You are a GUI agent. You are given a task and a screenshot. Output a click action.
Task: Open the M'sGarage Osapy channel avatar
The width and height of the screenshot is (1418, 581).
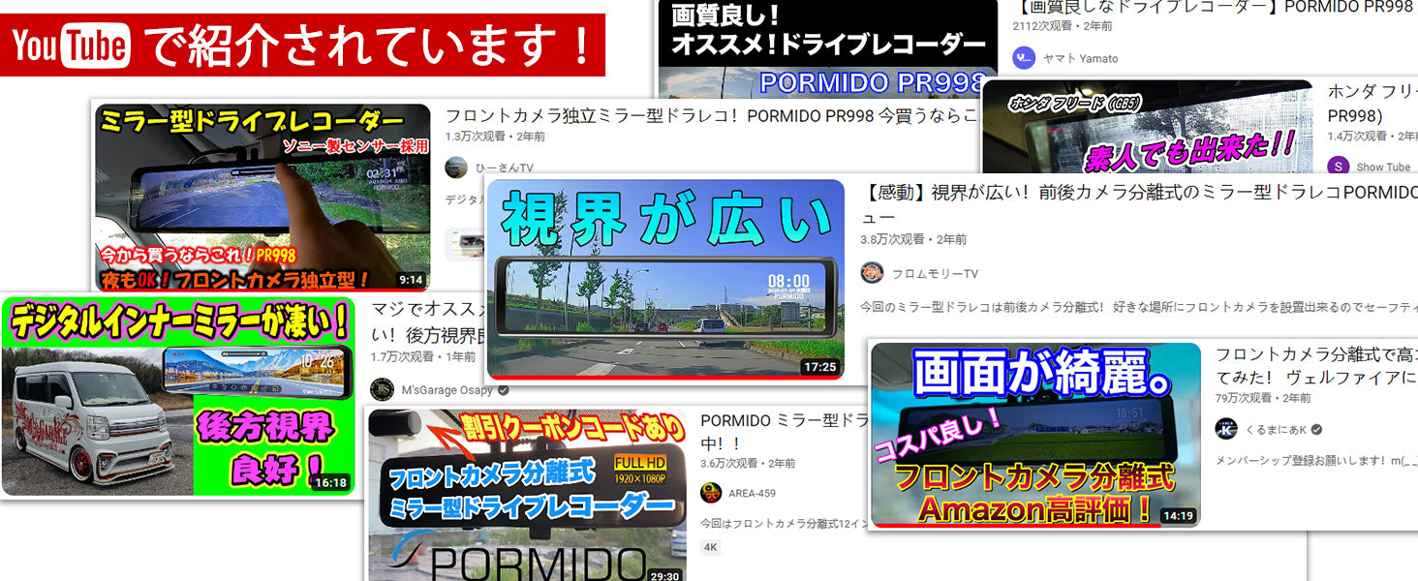[x=383, y=389]
